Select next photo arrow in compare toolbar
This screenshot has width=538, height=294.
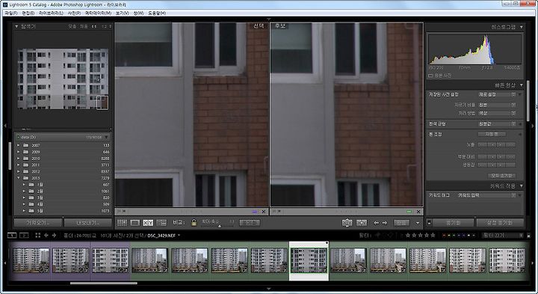[385, 223]
